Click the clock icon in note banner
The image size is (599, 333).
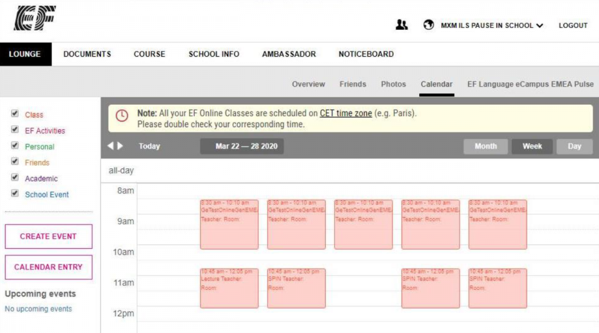click(122, 116)
